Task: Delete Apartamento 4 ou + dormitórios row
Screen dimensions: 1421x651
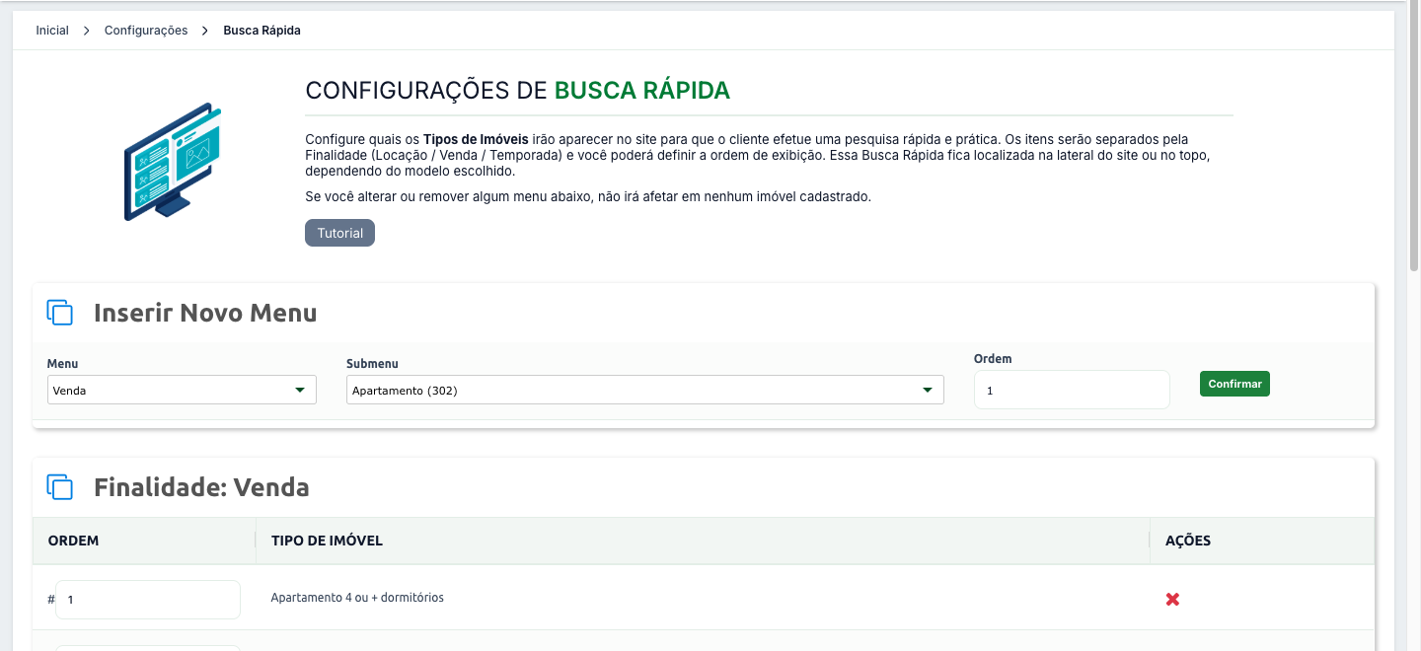Action: (x=1172, y=599)
